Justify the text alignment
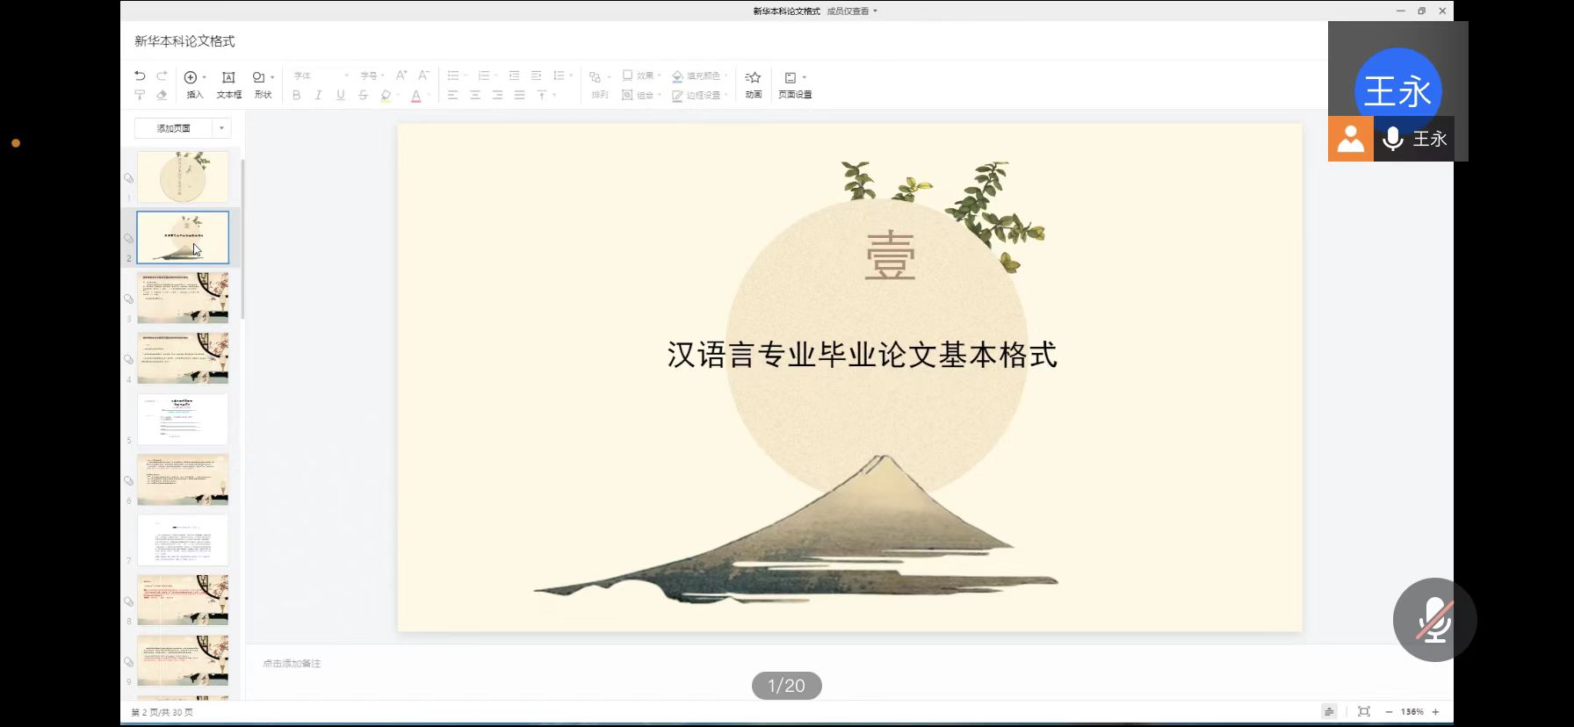This screenshot has width=1574, height=727. 519,95
